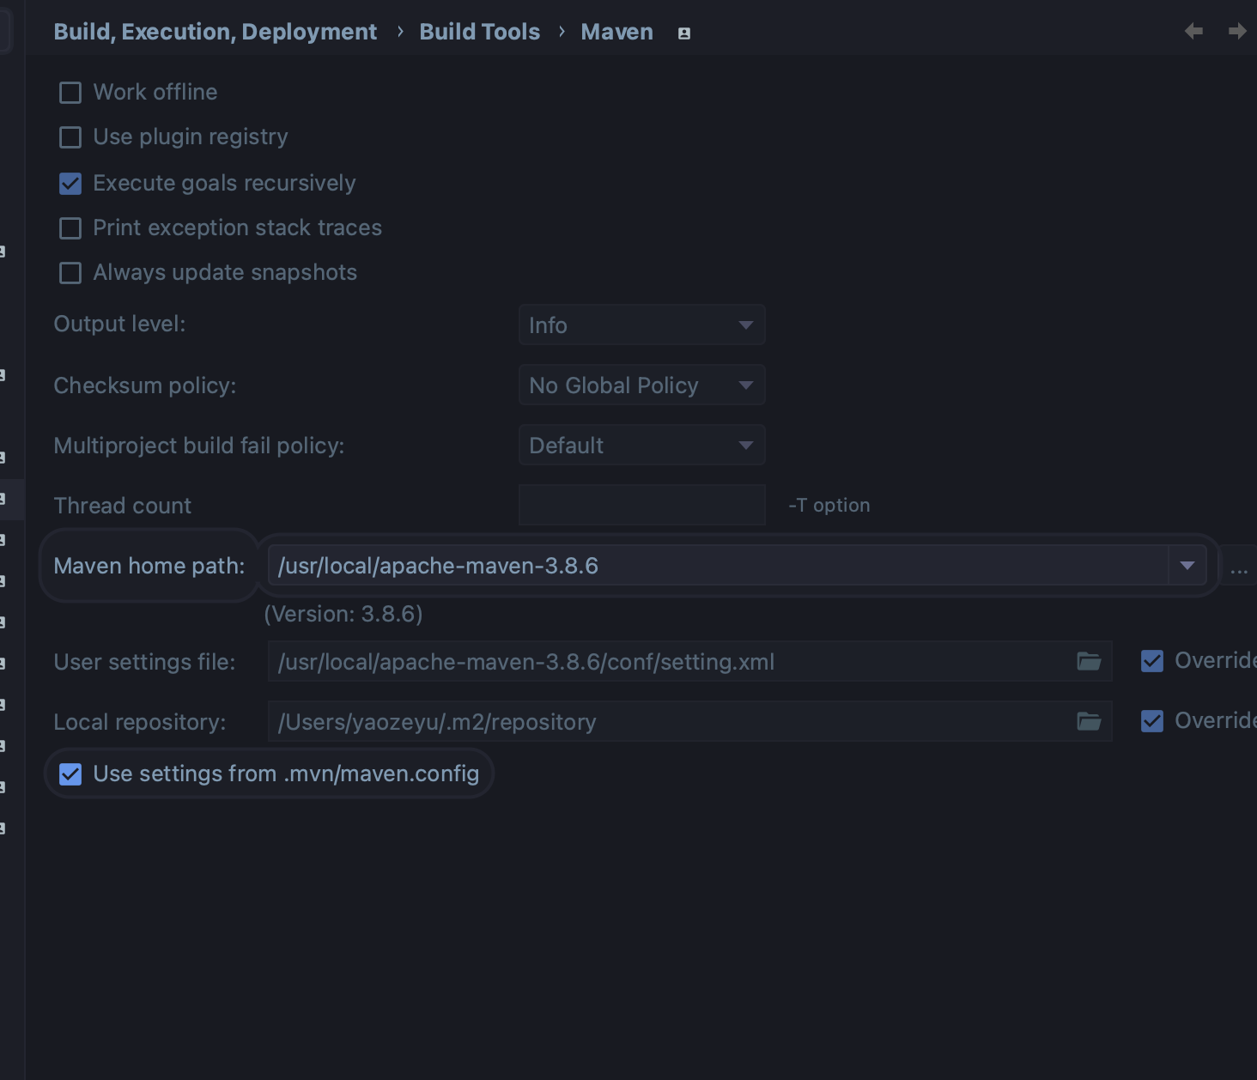1257x1080 pixels.
Task: Open Multiproject build fail policy dropdown
Action: [x=642, y=446]
